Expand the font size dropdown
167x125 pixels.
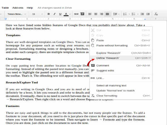point(36,14)
